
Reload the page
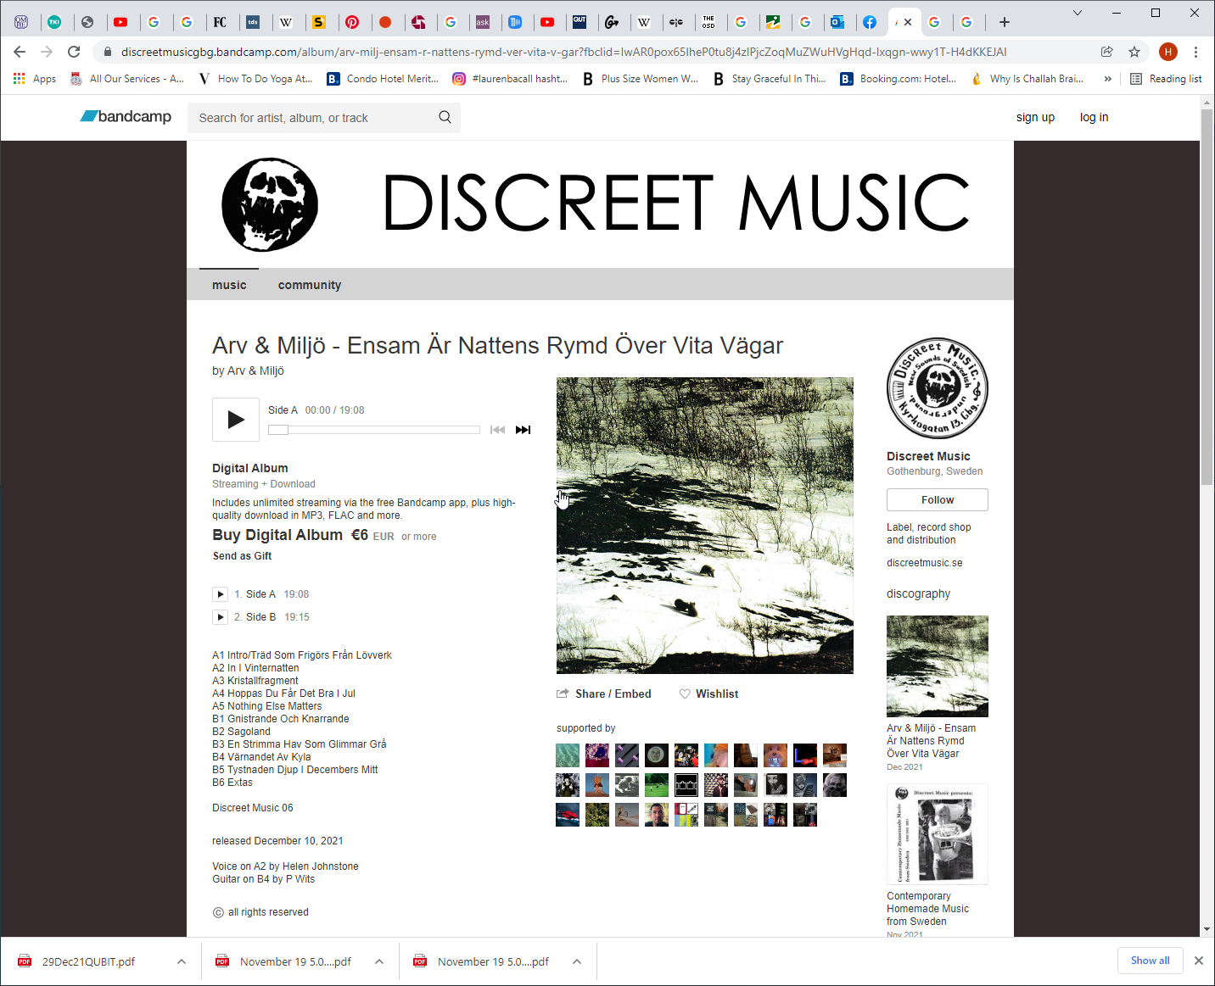(74, 52)
